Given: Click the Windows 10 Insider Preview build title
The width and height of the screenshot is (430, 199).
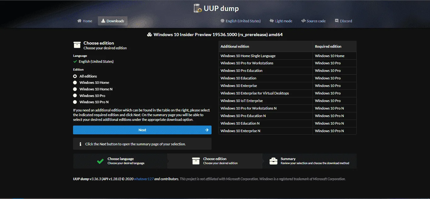Looking at the screenshot, I should 218,35.
